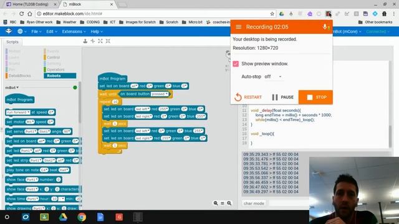Zoom out the script canvas
The image size is (399, 224).
(x=216, y=203)
